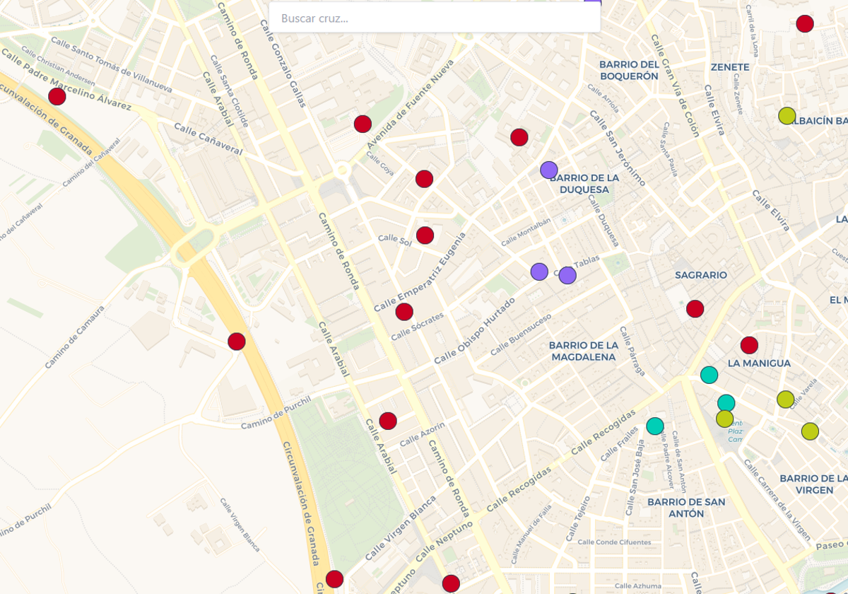Select red marker below Sagrario label
Viewport: 848px width, 594px height.
click(x=695, y=309)
